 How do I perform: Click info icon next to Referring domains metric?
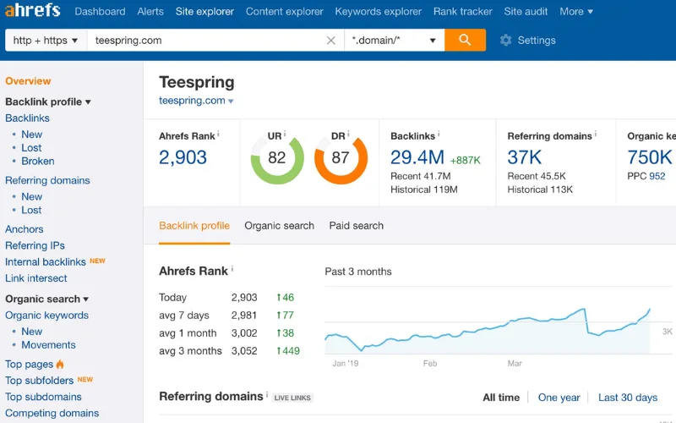596,135
